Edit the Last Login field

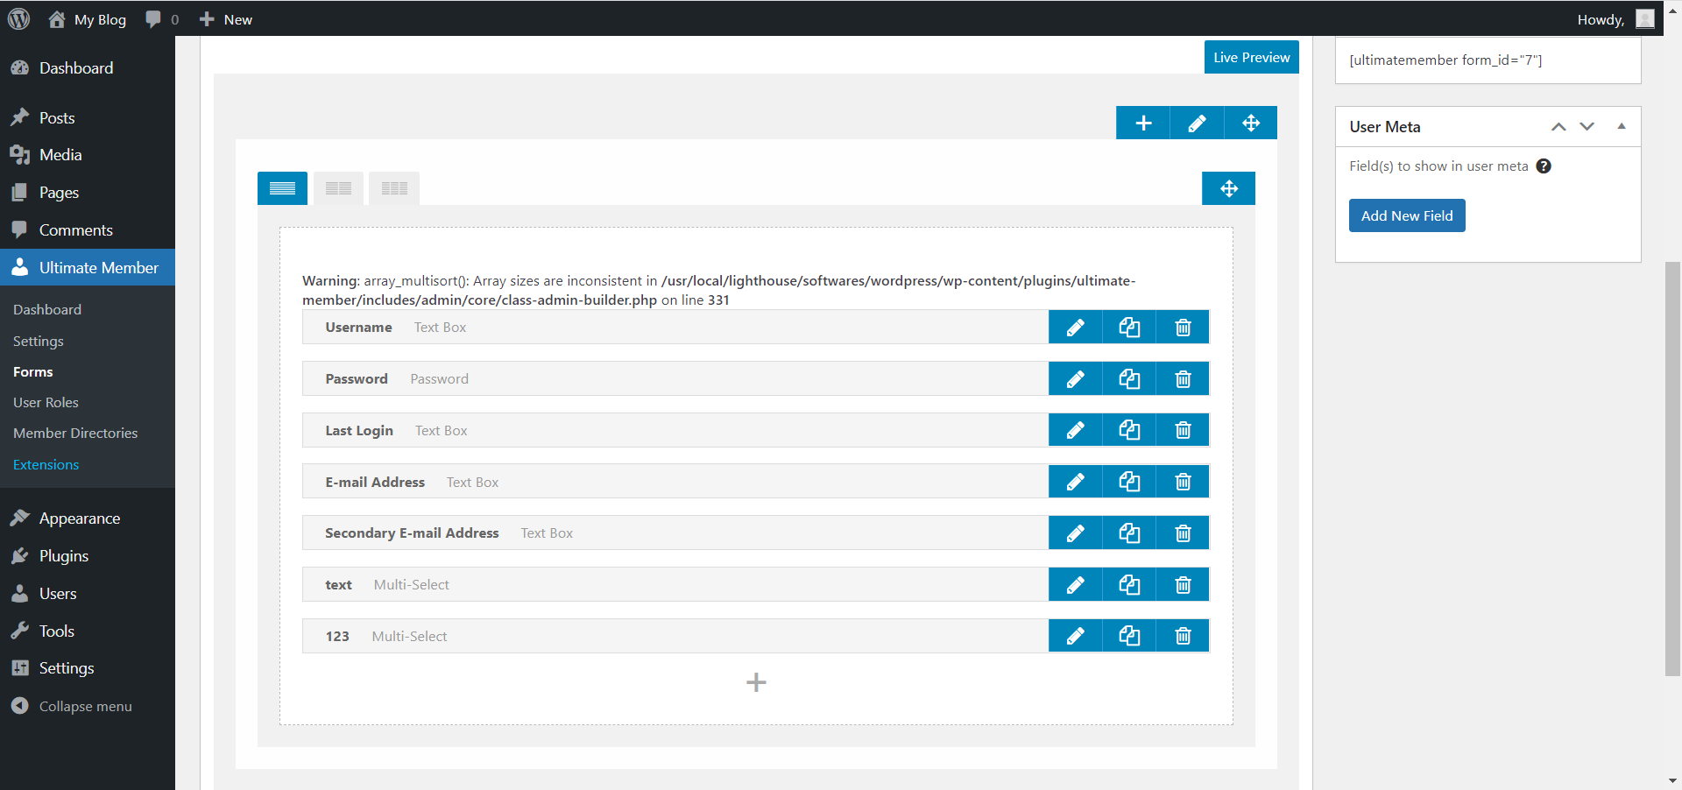[x=1075, y=430]
